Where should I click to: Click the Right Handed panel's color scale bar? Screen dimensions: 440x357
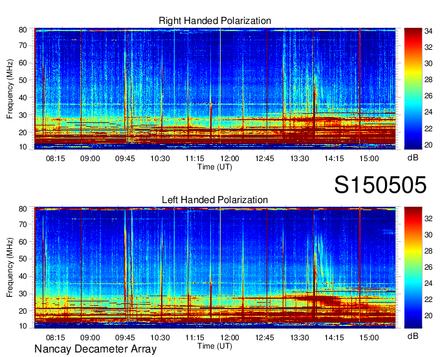click(413, 89)
